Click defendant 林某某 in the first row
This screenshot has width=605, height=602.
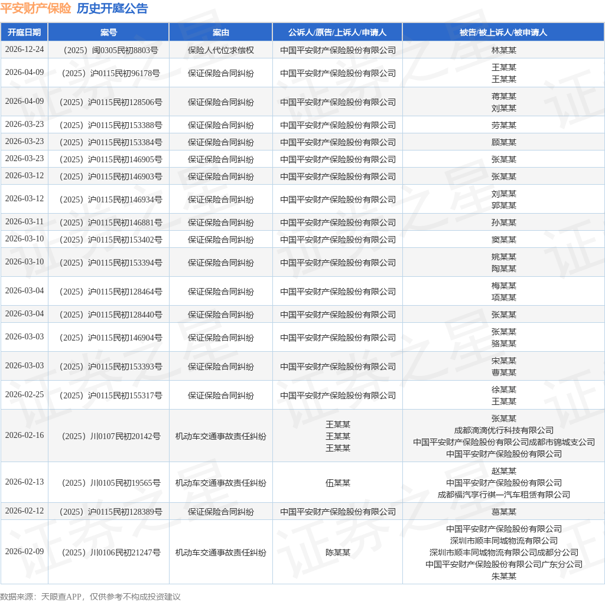(x=503, y=50)
